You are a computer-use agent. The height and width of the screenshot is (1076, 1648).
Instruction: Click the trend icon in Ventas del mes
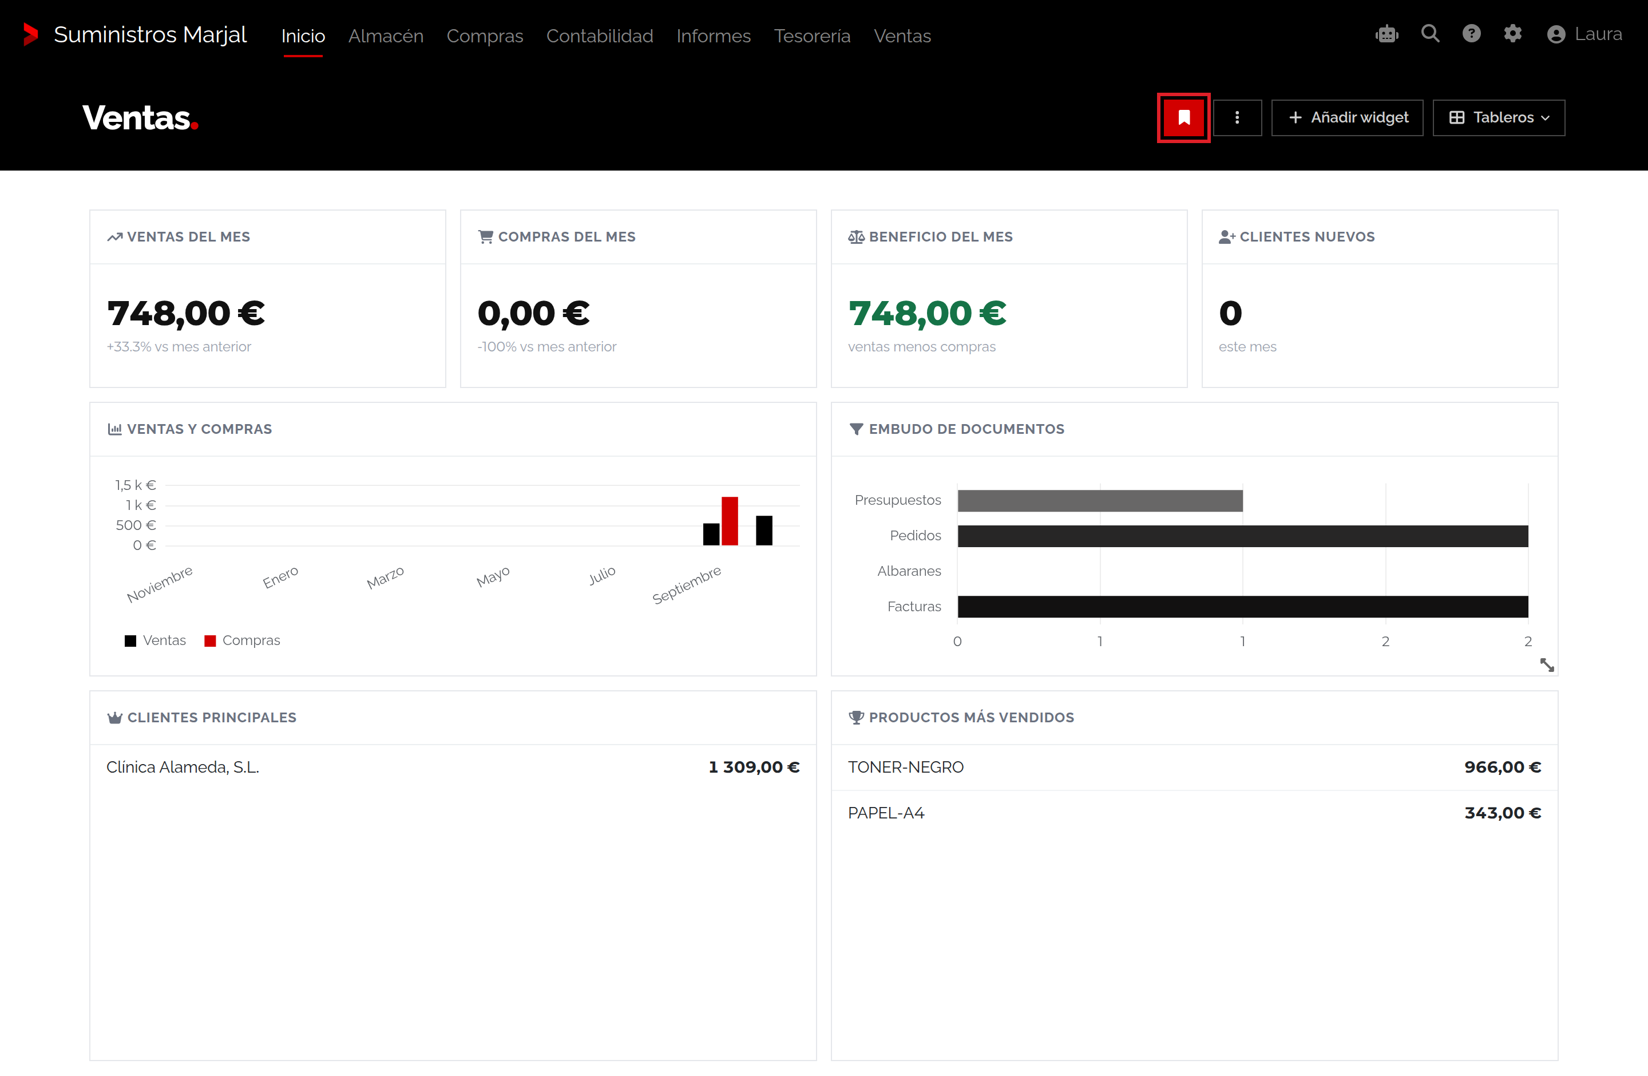pos(115,237)
